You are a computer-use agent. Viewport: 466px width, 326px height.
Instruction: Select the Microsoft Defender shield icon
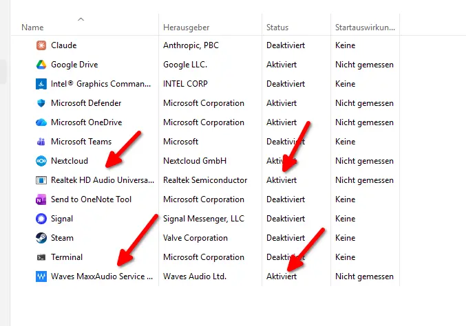pyautogui.click(x=41, y=103)
